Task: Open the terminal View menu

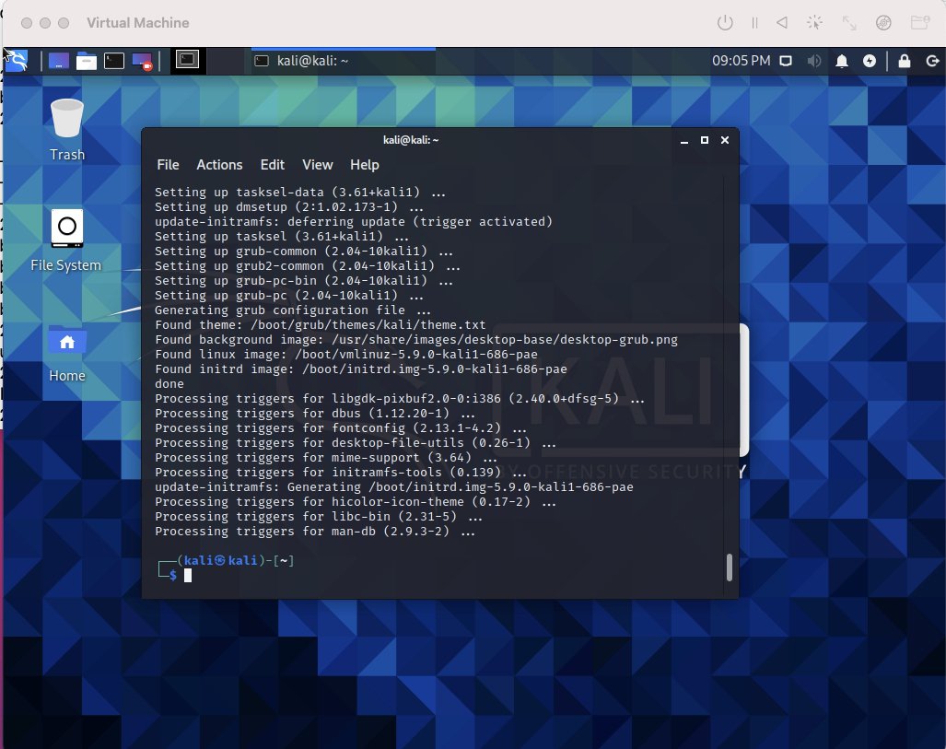Action: pos(318,165)
